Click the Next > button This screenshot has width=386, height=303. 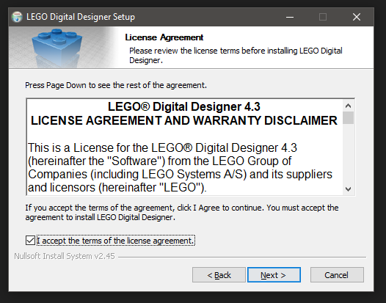[x=274, y=274]
